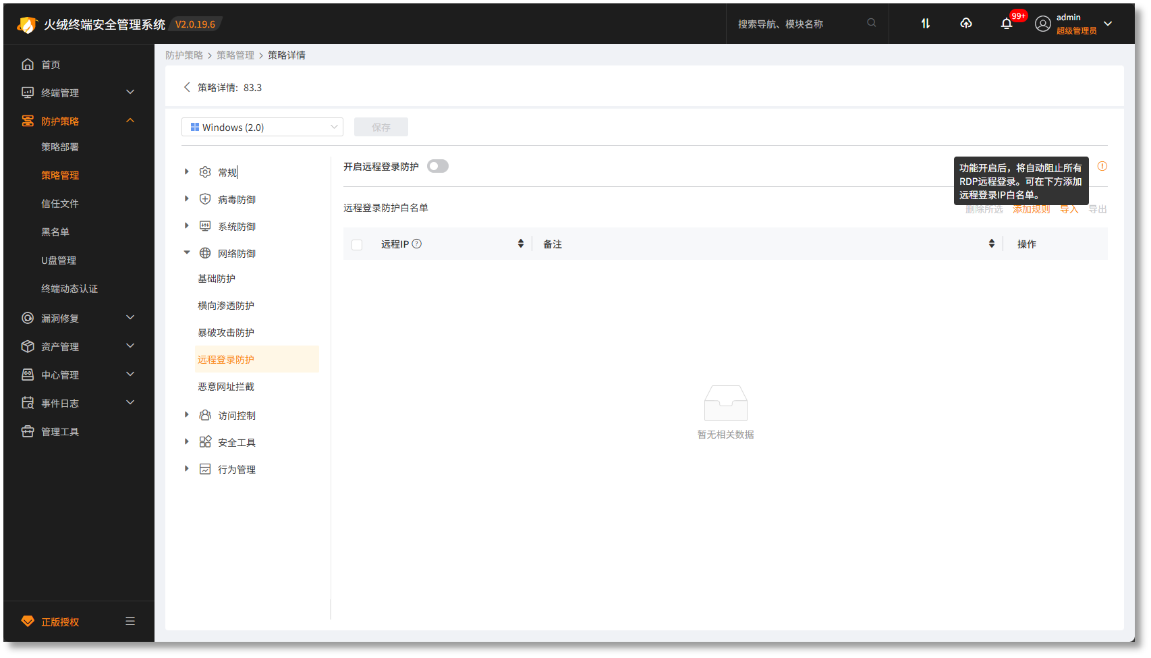
Task: Click the grid icon beside 安全工具
Action: click(x=205, y=442)
